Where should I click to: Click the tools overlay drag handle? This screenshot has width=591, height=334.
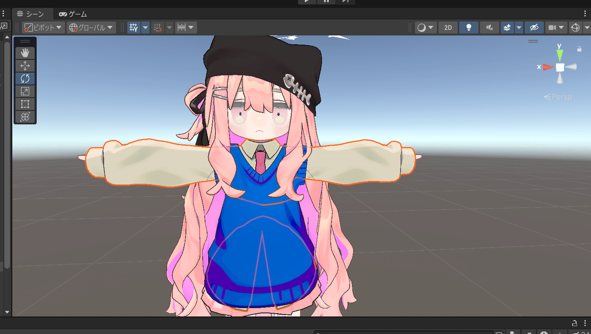pos(25,42)
